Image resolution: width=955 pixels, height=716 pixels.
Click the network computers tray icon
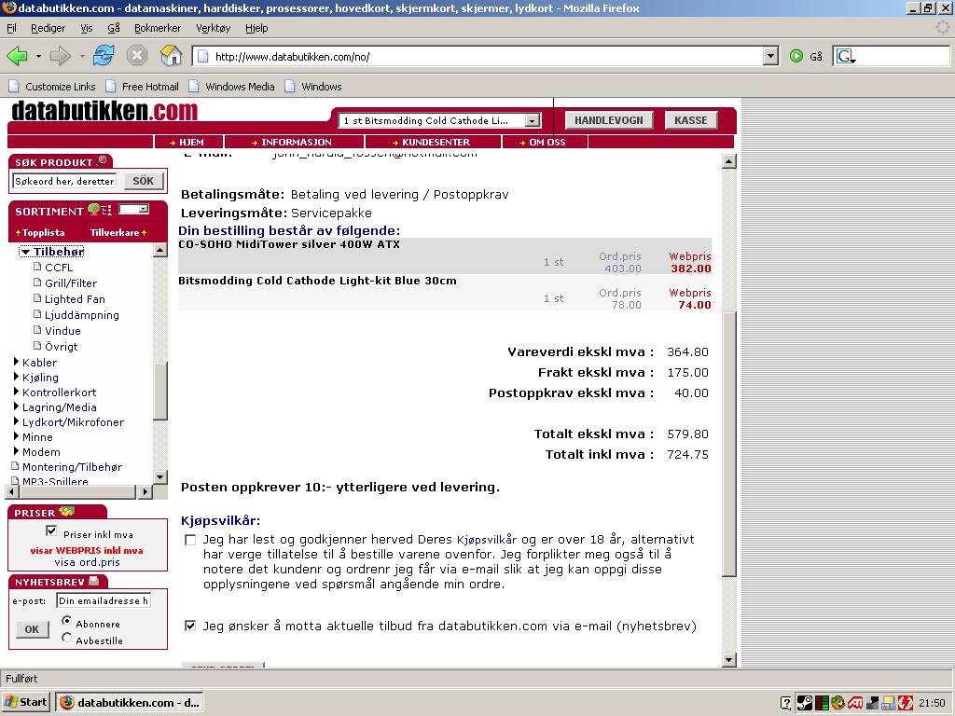[x=889, y=703]
